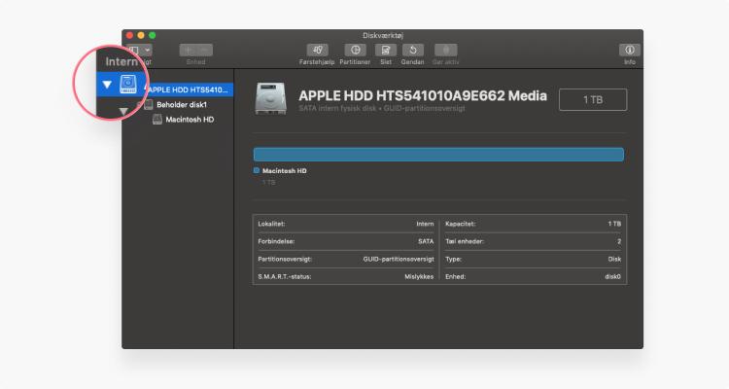This screenshot has width=729, height=389.
Task: Close the Diskværktøj window with red button
Action: [x=129, y=35]
